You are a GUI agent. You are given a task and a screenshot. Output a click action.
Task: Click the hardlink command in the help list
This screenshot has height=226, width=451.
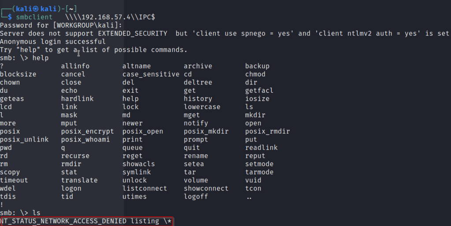(x=77, y=99)
